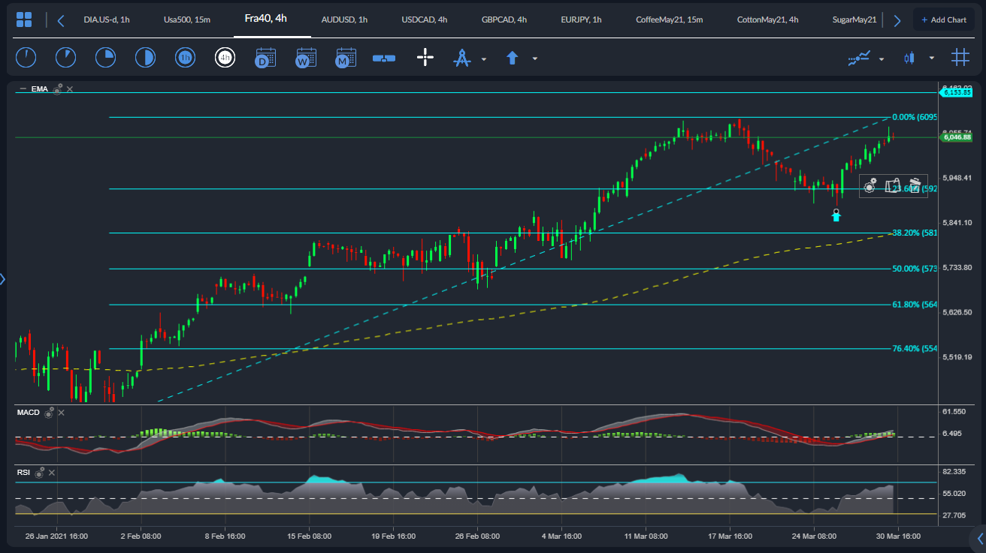Click the Add Chart button
Viewport: 986px width, 553px height.
tap(944, 20)
